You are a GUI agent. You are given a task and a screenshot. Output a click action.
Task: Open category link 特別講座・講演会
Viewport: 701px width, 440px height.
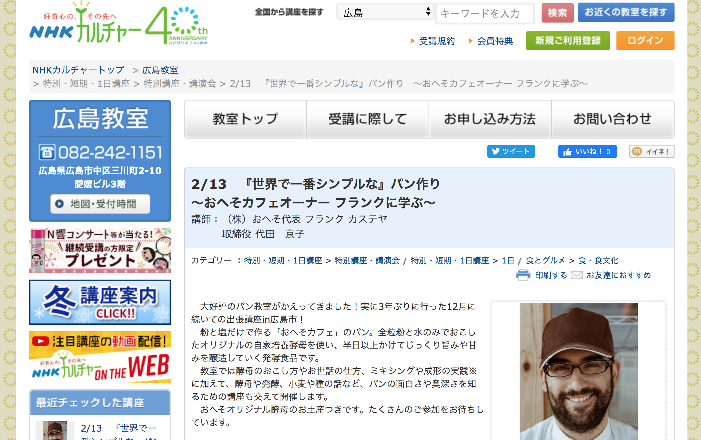coord(367,260)
